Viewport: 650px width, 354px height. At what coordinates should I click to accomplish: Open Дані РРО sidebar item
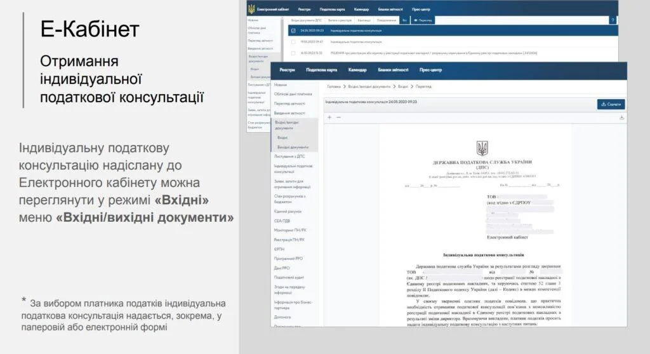pyautogui.click(x=281, y=268)
